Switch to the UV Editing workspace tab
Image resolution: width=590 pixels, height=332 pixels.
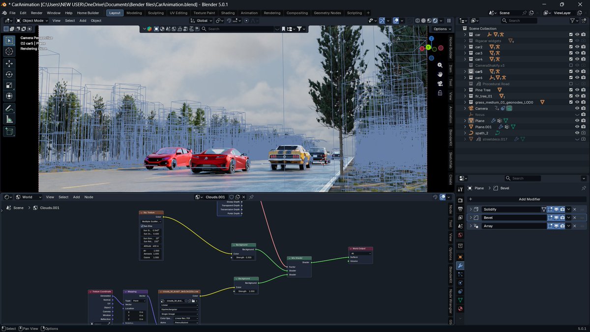178,13
